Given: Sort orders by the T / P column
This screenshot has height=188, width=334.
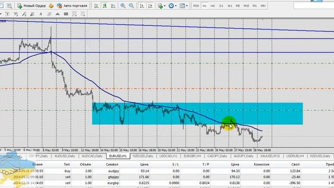Looking at the screenshot, I should pyautogui.click(x=206, y=164).
